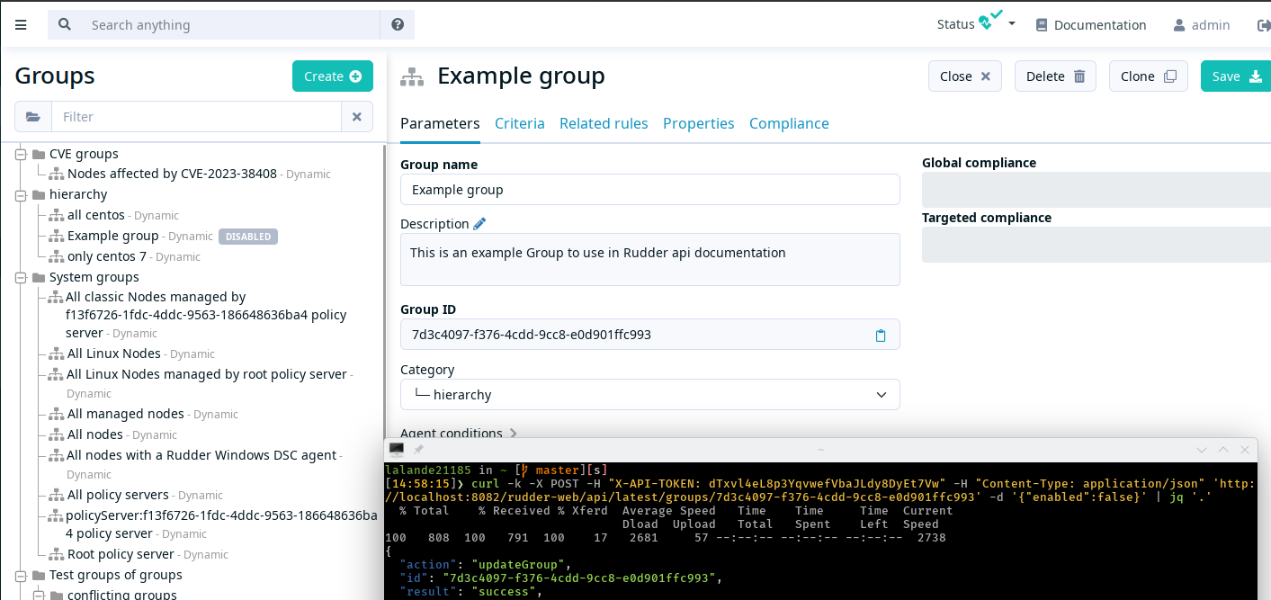Open the Category dropdown showing hierarchy

point(650,394)
